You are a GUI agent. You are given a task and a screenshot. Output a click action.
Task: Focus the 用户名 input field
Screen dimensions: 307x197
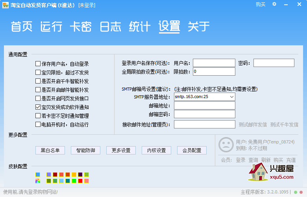[x=214, y=63]
